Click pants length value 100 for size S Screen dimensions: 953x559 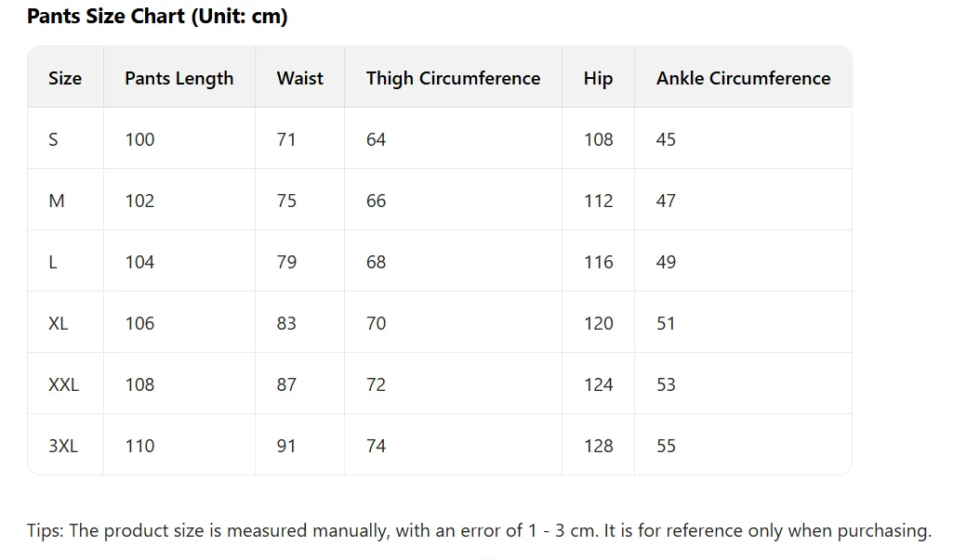[x=139, y=139]
